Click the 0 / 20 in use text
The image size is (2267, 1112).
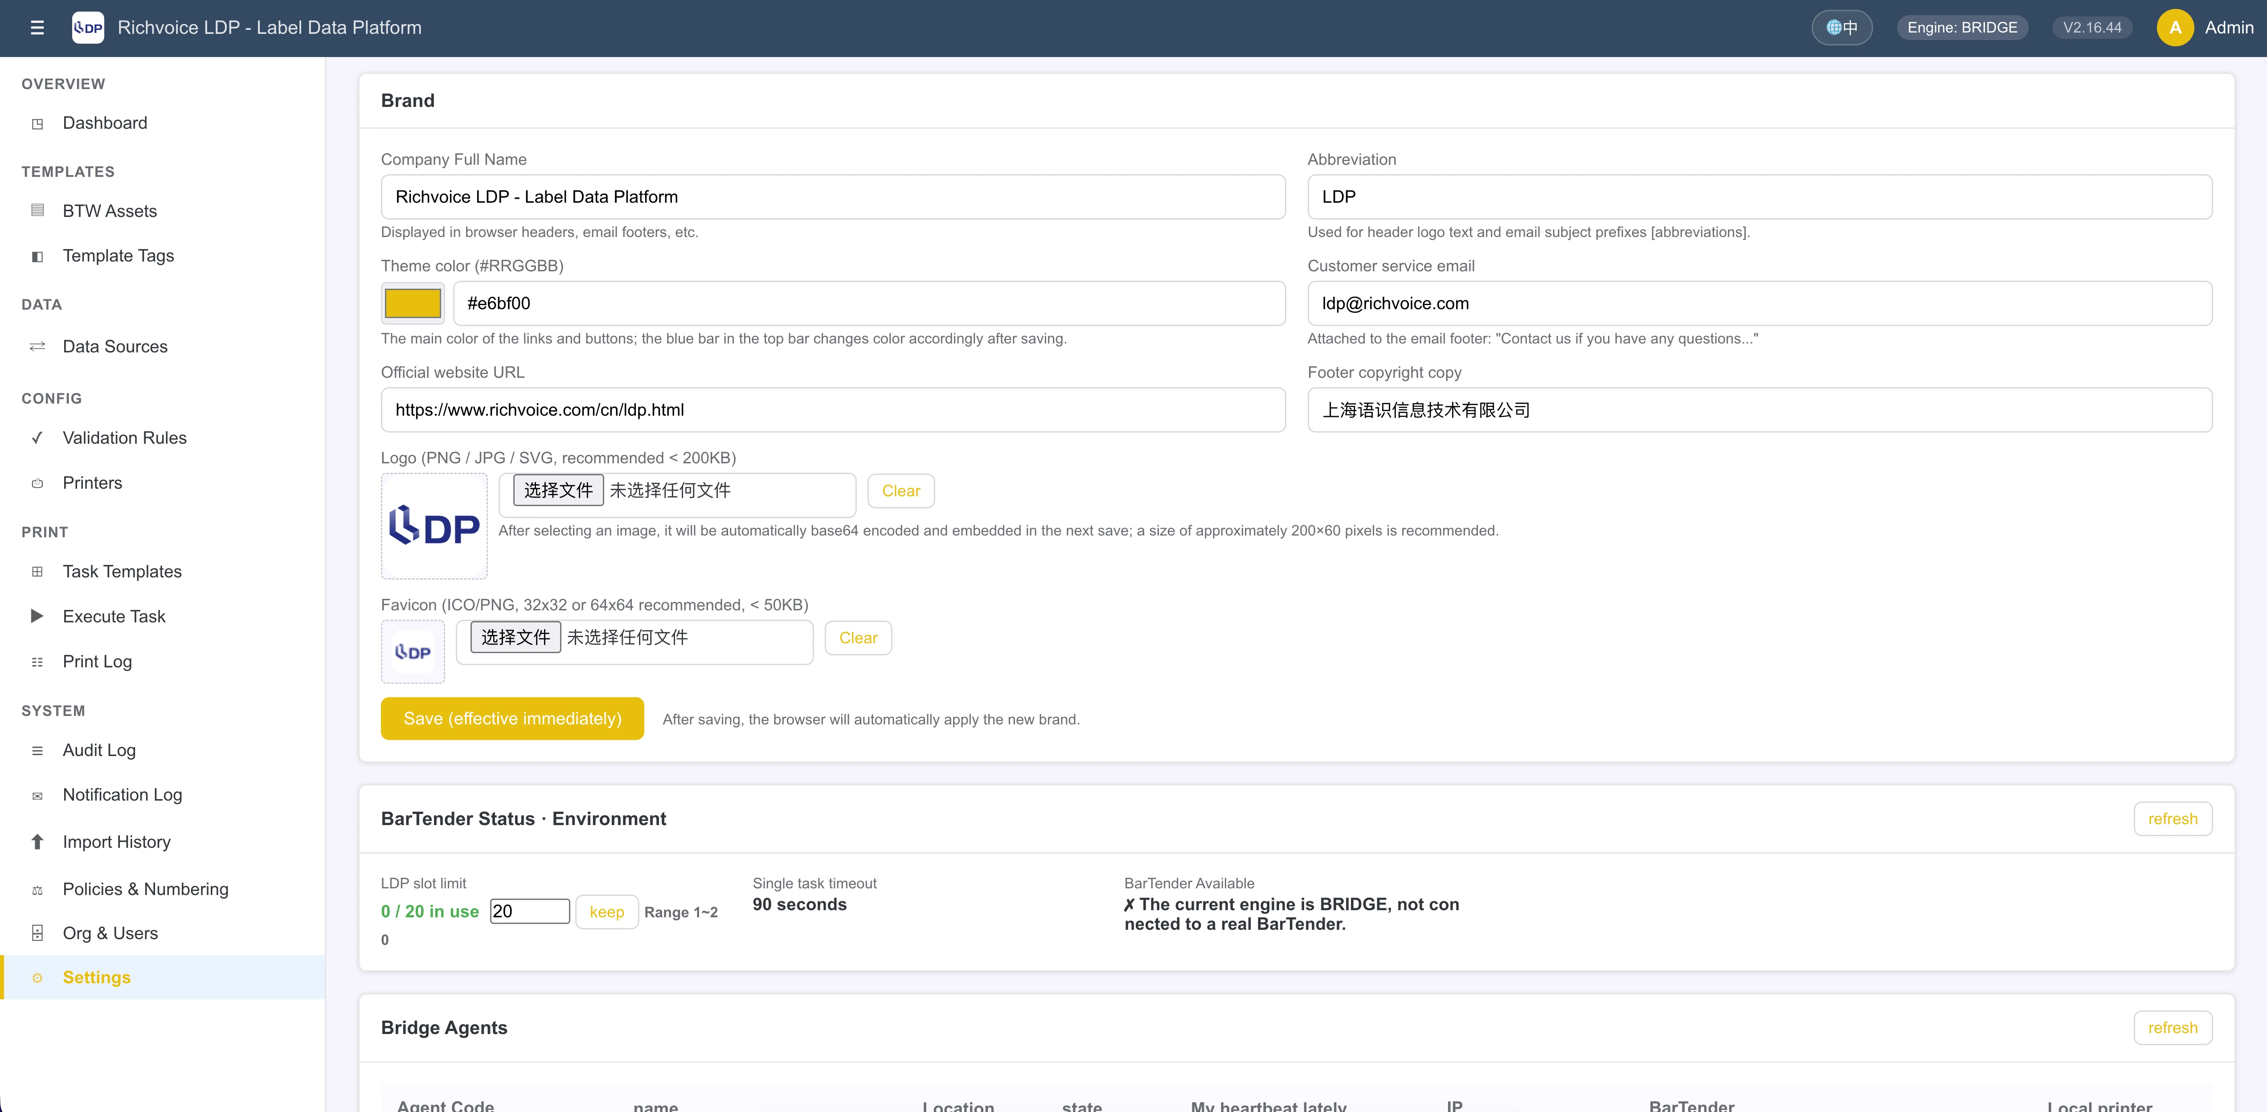pyautogui.click(x=430, y=912)
